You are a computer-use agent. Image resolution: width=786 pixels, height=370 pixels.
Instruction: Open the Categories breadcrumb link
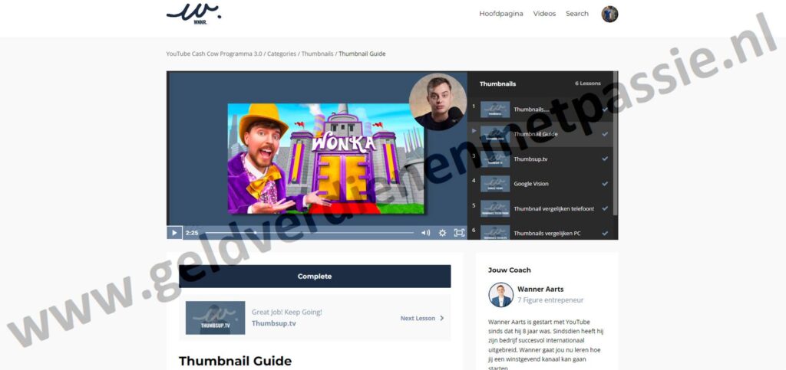click(x=282, y=54)
